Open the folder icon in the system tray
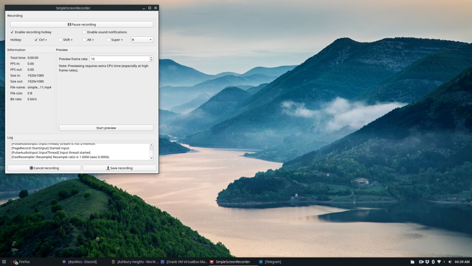472x266 pixels. click(413, 262)
